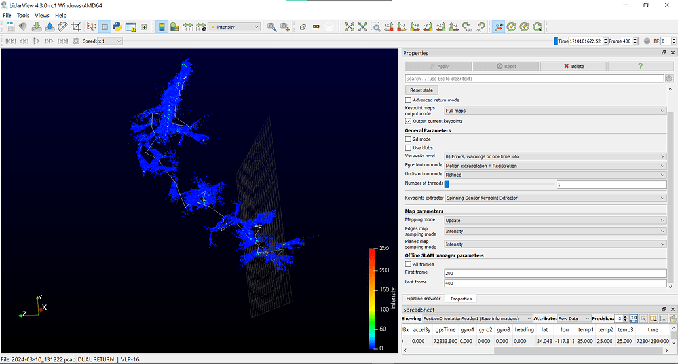Open the intensity color array dropdown

[x=235, y=27]
